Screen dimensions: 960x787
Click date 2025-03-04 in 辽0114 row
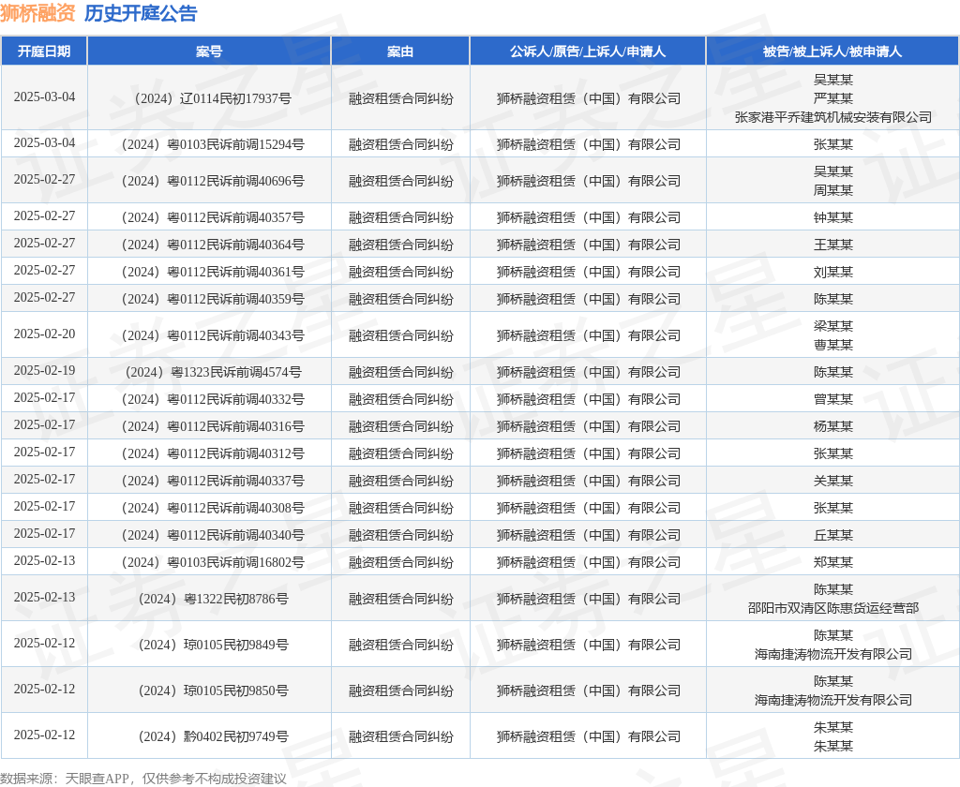point(44,97)
